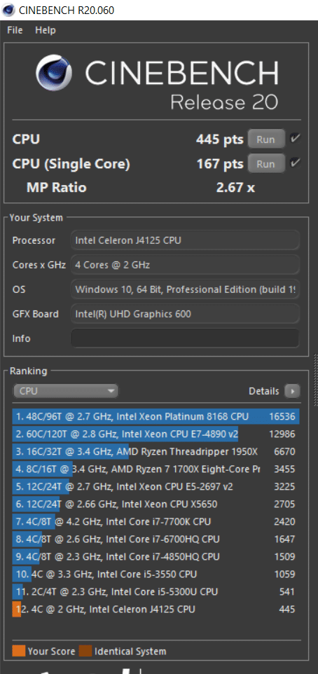This screenshot has height=674, width=318.
Task: Click the brown Identical System legend swatch
Action: 85,651
